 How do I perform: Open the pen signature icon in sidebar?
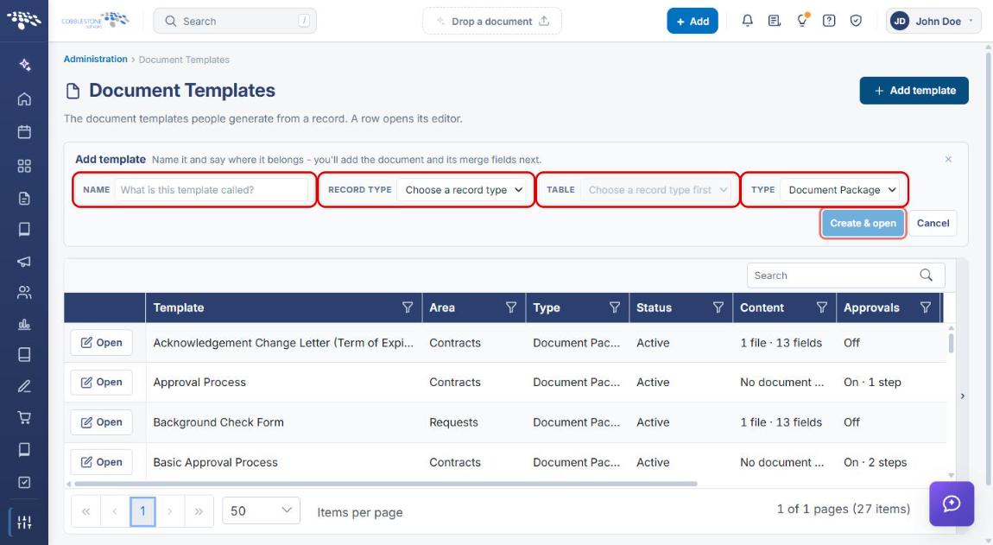coord(24,386)
